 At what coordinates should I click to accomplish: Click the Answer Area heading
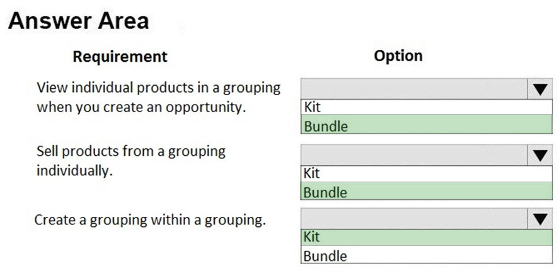tap(79, 21)
